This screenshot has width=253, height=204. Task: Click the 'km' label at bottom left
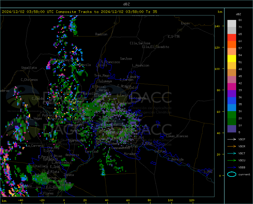pos(4,201)
